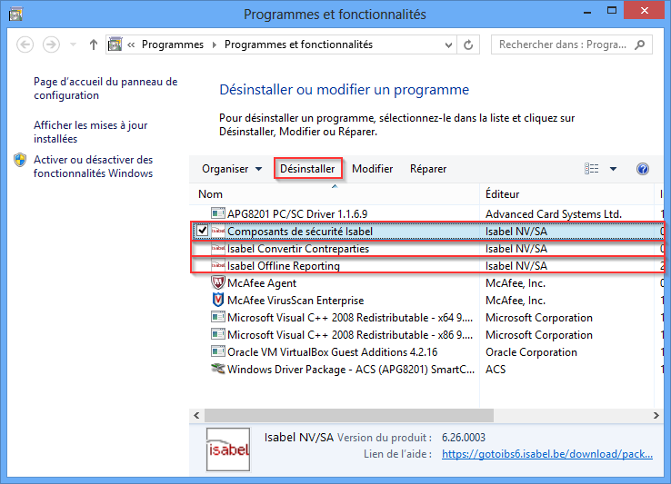Viewport: 671px width, 484px height.
Task: Click product version '6.26.0003' value
Action: tap(464, 438)
